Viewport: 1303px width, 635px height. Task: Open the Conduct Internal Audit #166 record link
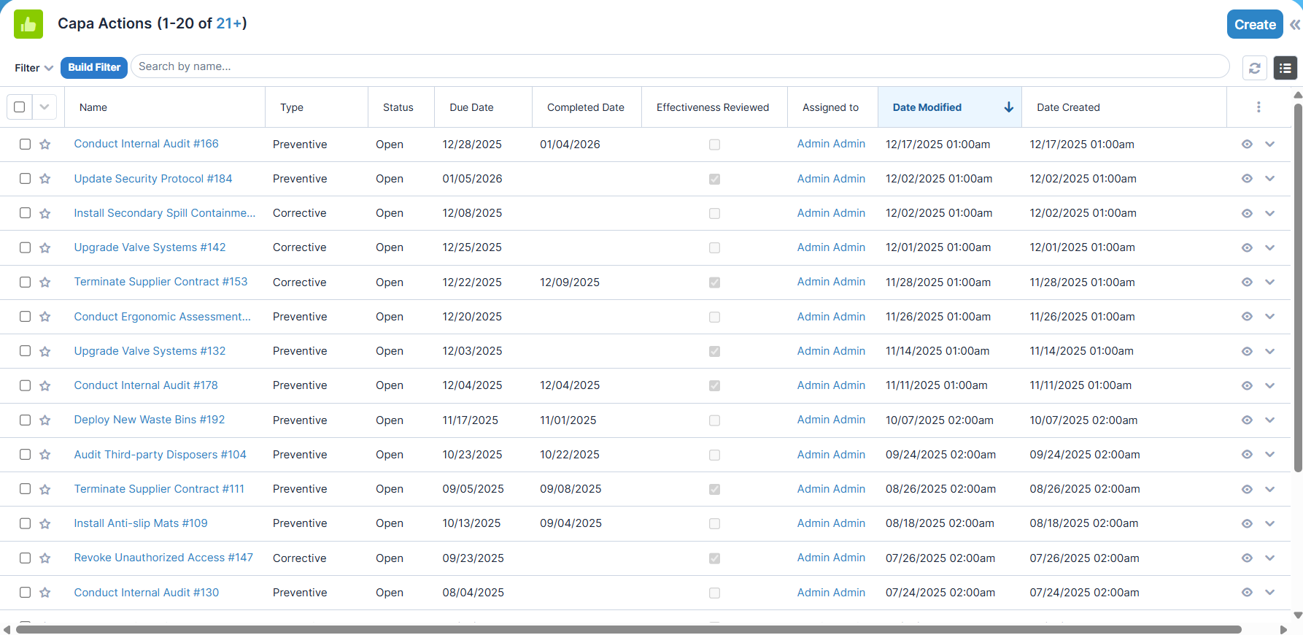point(146,144)
